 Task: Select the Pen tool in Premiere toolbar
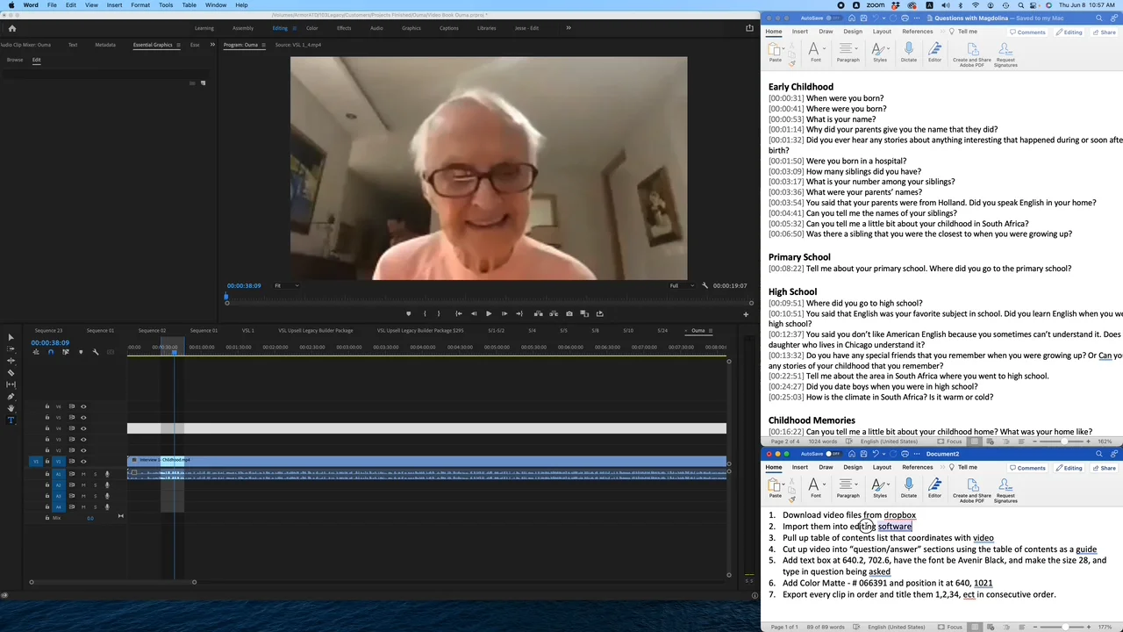pos(11,396)
